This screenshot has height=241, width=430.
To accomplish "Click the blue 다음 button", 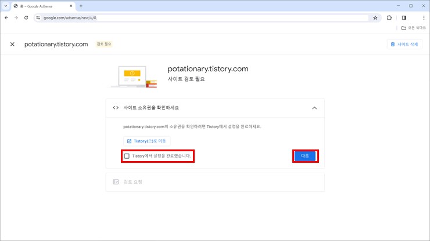I will coord(305,156).
